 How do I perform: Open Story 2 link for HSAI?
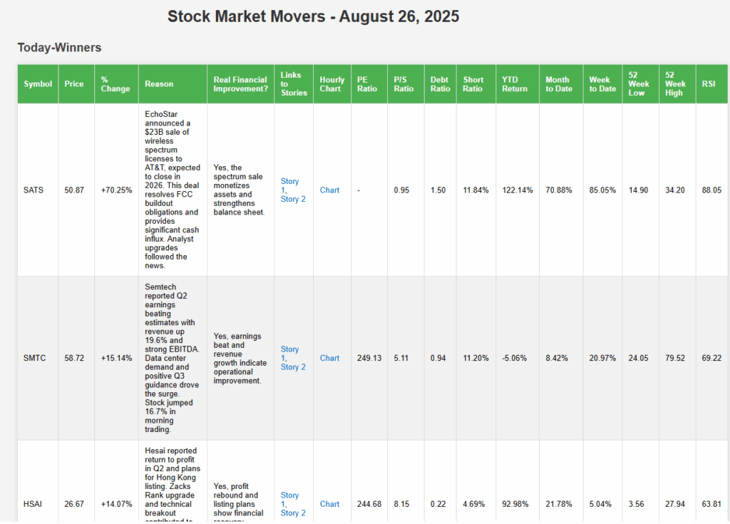pos(292,513)
